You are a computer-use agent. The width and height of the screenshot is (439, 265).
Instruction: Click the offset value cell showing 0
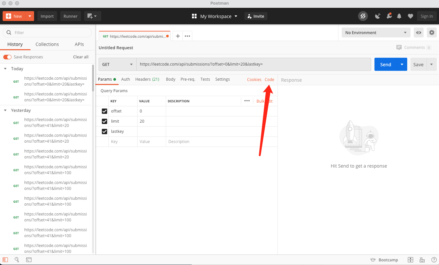pyautogui.click(x=152, y=111)
